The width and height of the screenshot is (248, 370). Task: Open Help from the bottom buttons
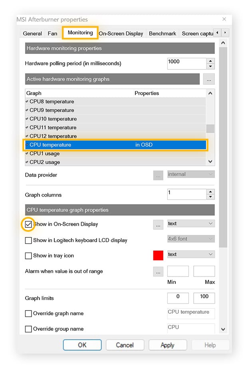click(x=210, y=345)
